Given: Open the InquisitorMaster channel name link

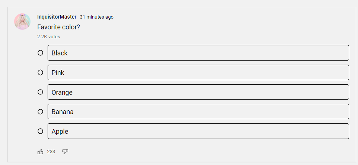Looking at the screenshot, I should click(57, 17).
